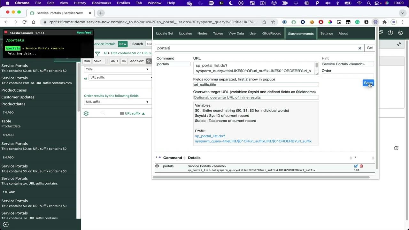Open the Chrome profile avatar
The image size is (409, 230).
tap(394, 22)
